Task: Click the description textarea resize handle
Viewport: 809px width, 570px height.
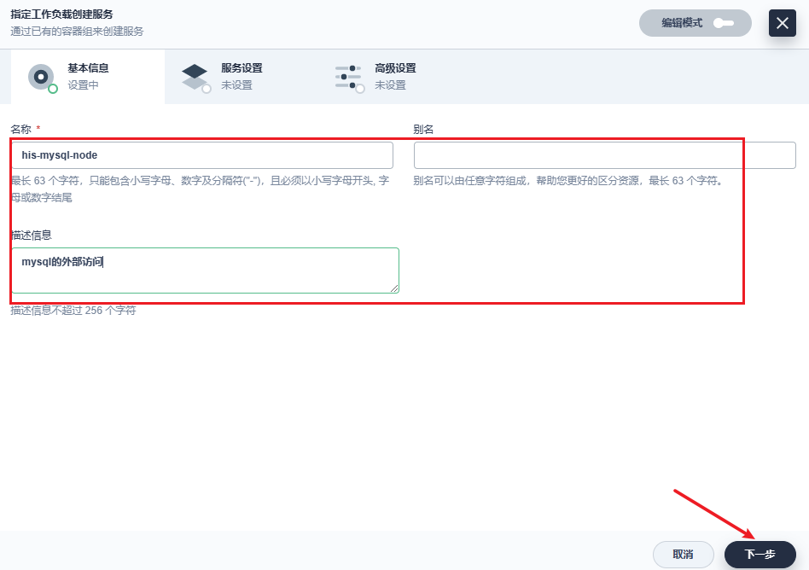Action: (394, 288)
